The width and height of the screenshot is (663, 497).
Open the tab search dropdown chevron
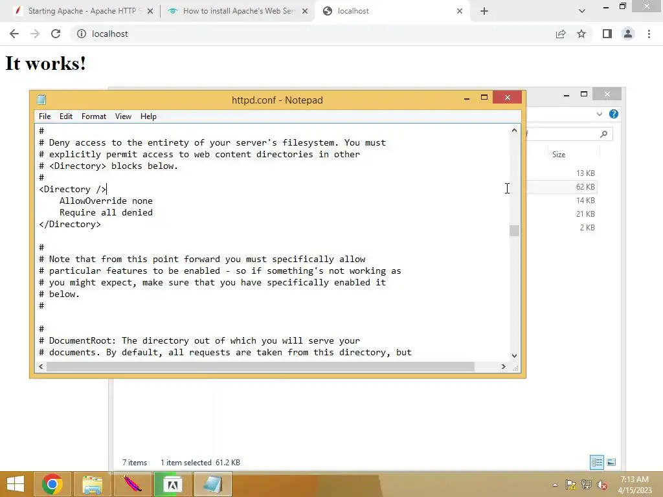582,11
